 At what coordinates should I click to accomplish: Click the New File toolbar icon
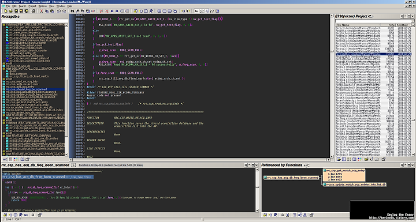pos(6,11)
